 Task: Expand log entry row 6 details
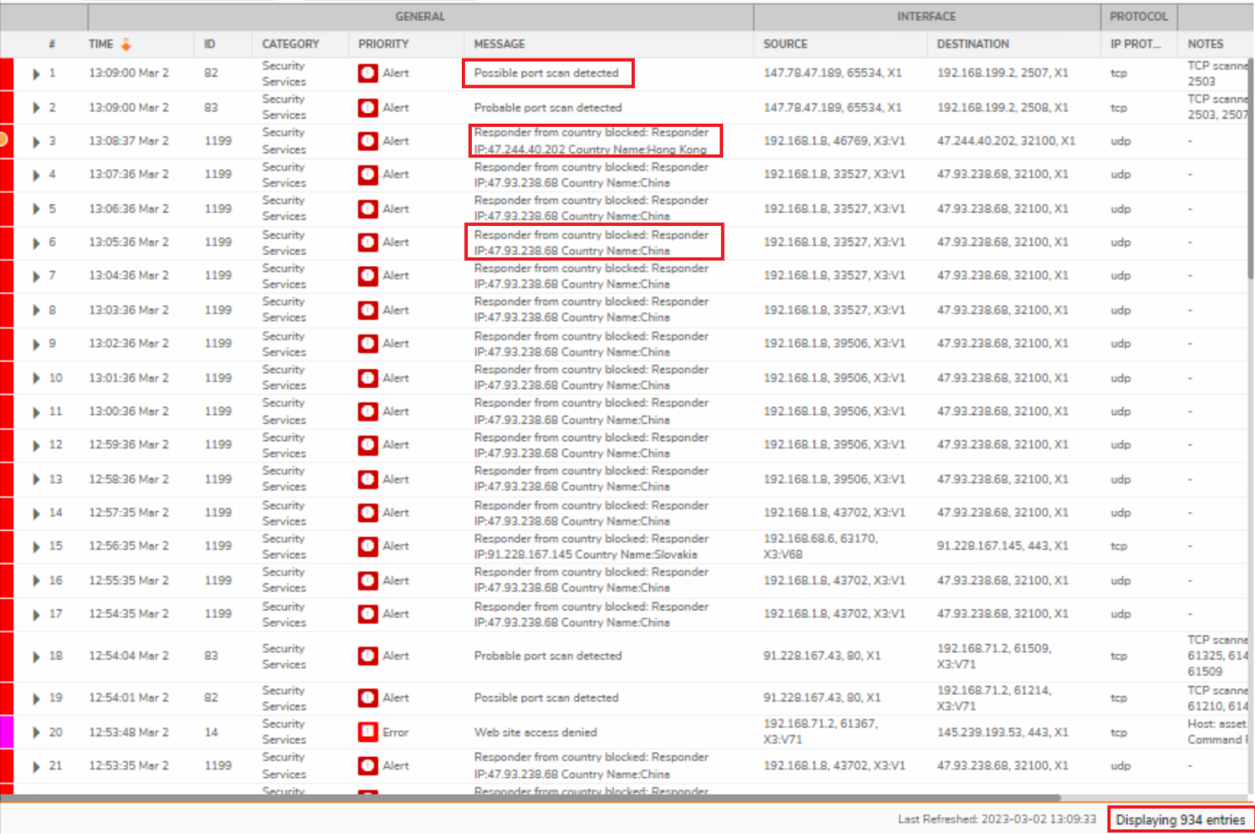click(x=36, y=243)
